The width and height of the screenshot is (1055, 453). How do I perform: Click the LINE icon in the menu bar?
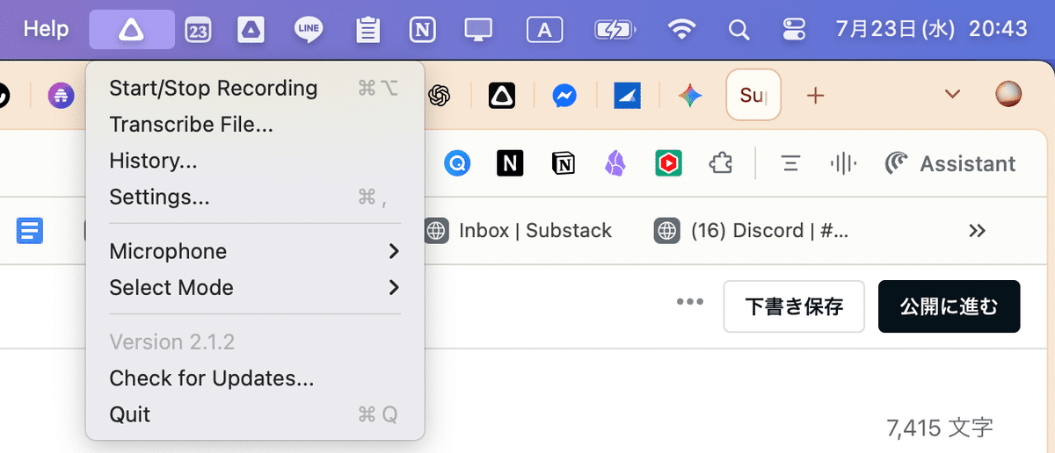pos(309,30)
